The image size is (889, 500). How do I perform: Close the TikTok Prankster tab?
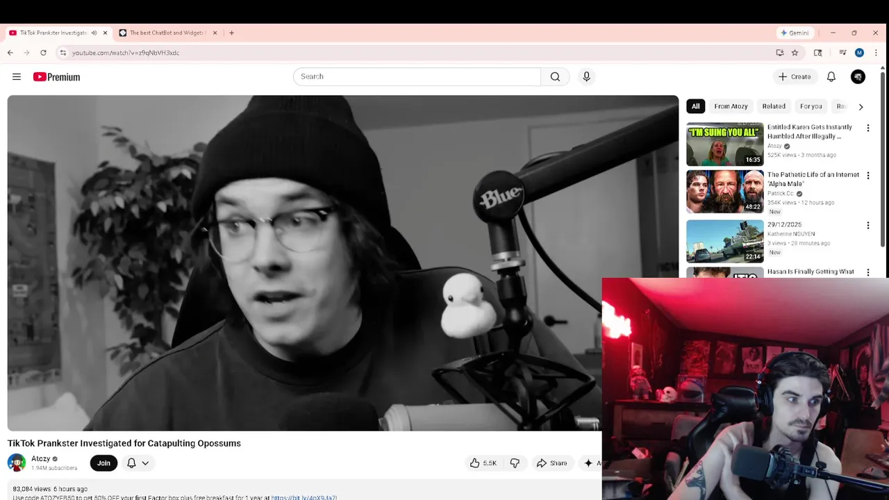tap(106, 33)
